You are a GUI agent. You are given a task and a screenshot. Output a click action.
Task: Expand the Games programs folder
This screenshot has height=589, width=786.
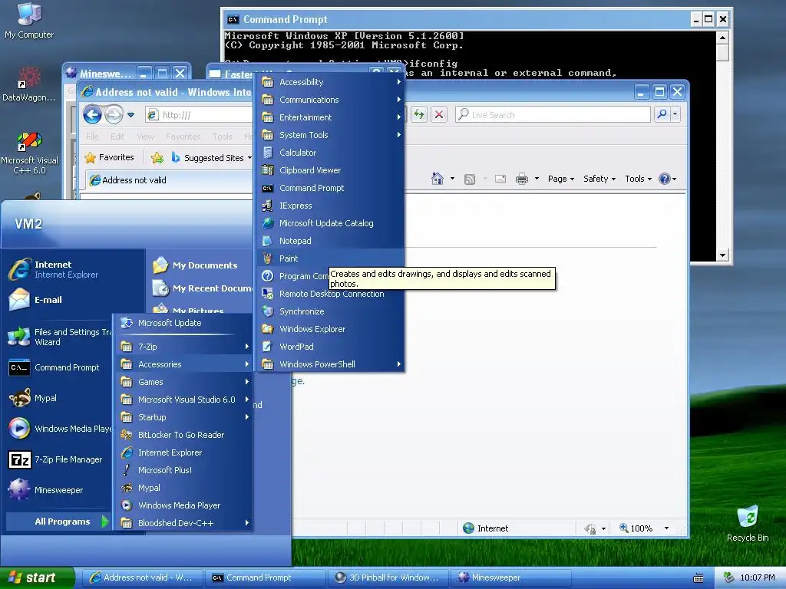(184, 382)
